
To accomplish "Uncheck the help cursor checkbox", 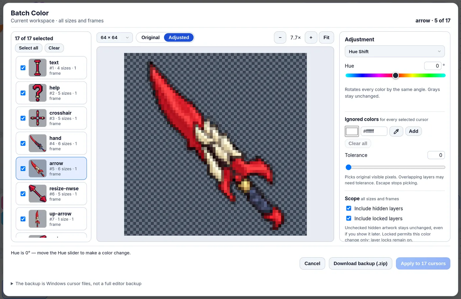I will [x=23, y=93].
